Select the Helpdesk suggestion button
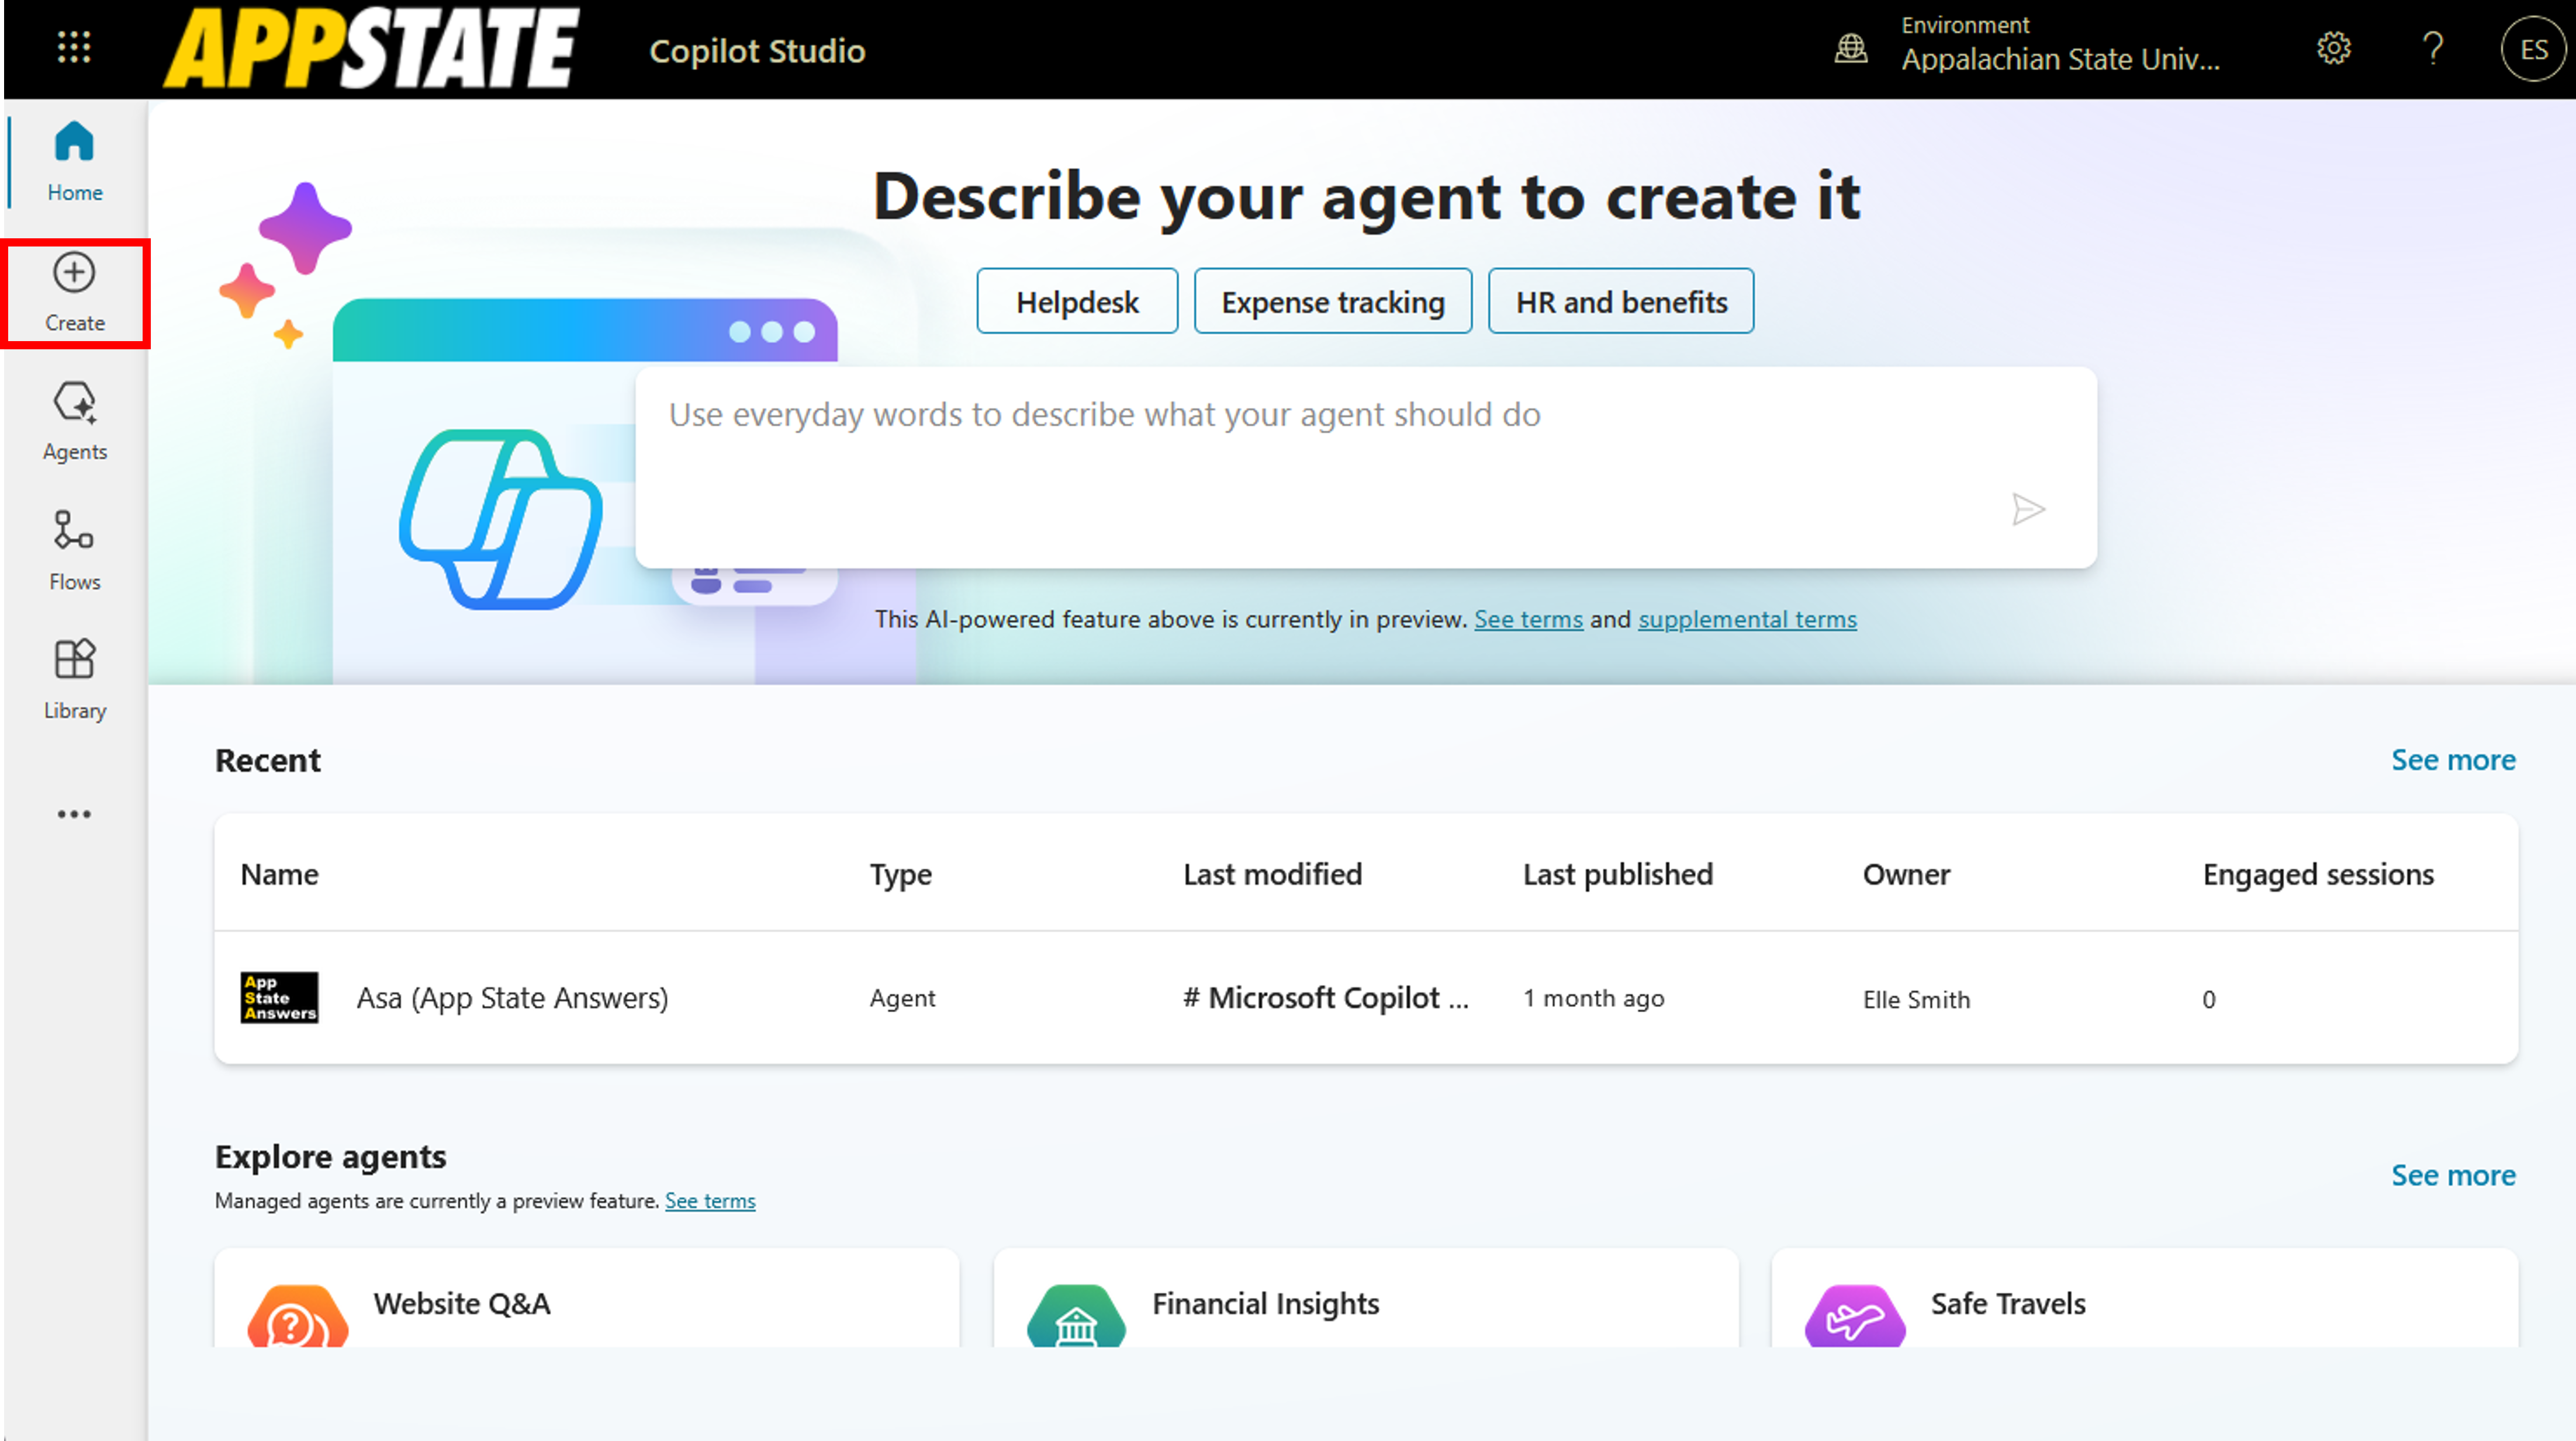 [x=1076, y=302]
